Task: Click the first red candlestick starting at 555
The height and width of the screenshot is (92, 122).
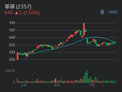Action: click(x=18, y=56)
